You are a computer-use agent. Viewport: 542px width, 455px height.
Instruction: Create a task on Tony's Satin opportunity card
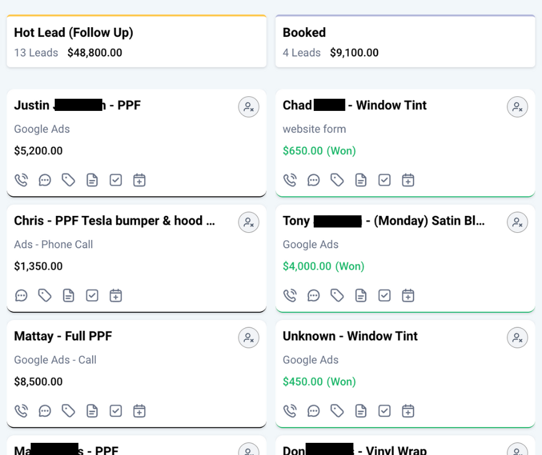[384, 295]
